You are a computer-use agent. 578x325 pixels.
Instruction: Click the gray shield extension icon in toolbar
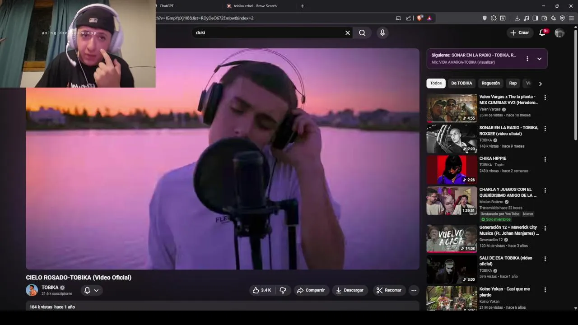click(485, 18)
